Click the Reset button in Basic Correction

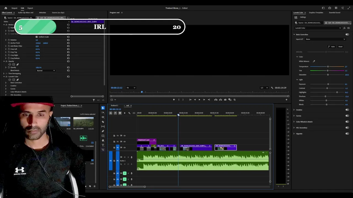point(340,47)
